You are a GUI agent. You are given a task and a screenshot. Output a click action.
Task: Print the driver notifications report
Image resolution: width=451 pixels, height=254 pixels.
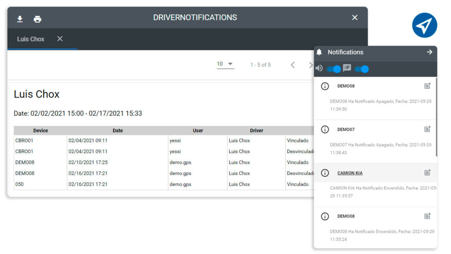coord(37,19)
